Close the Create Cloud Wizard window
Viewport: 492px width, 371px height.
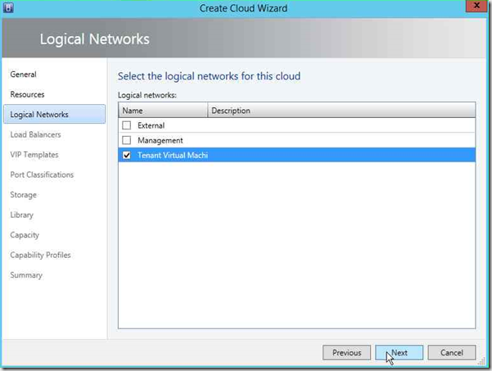(x=472, y=8)
